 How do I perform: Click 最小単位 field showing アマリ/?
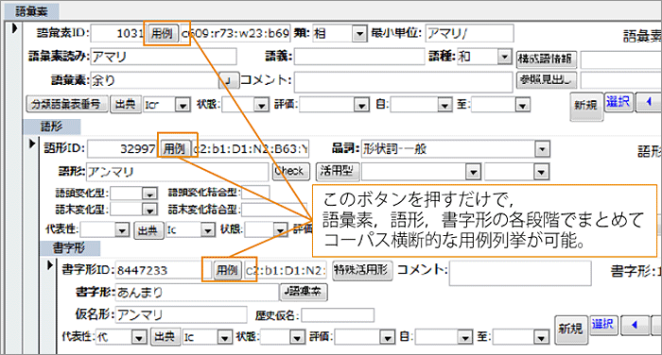pyautogui.click(x=469, y=33)
